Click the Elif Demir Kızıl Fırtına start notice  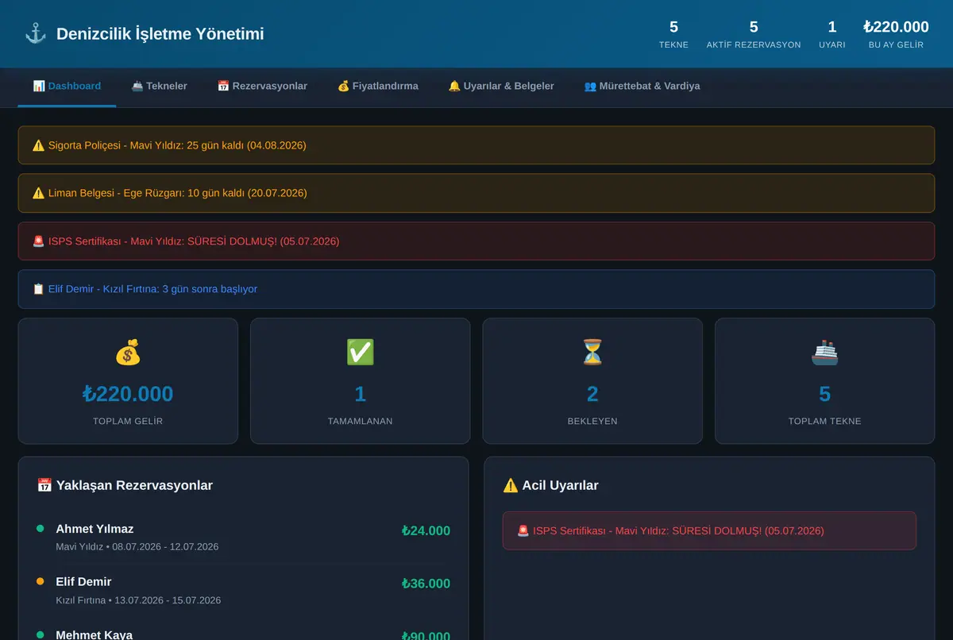click(x=476, y=289)
